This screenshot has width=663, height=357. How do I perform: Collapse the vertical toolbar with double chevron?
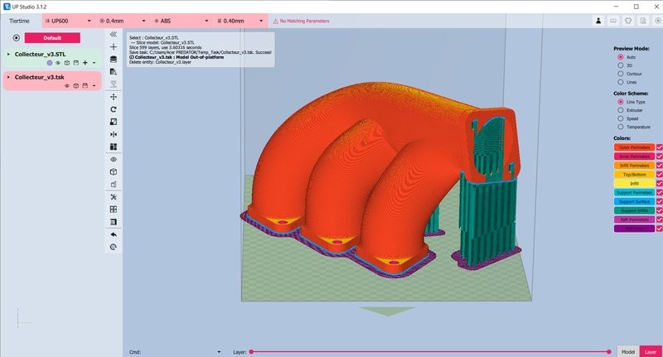[x=114, y=35]
